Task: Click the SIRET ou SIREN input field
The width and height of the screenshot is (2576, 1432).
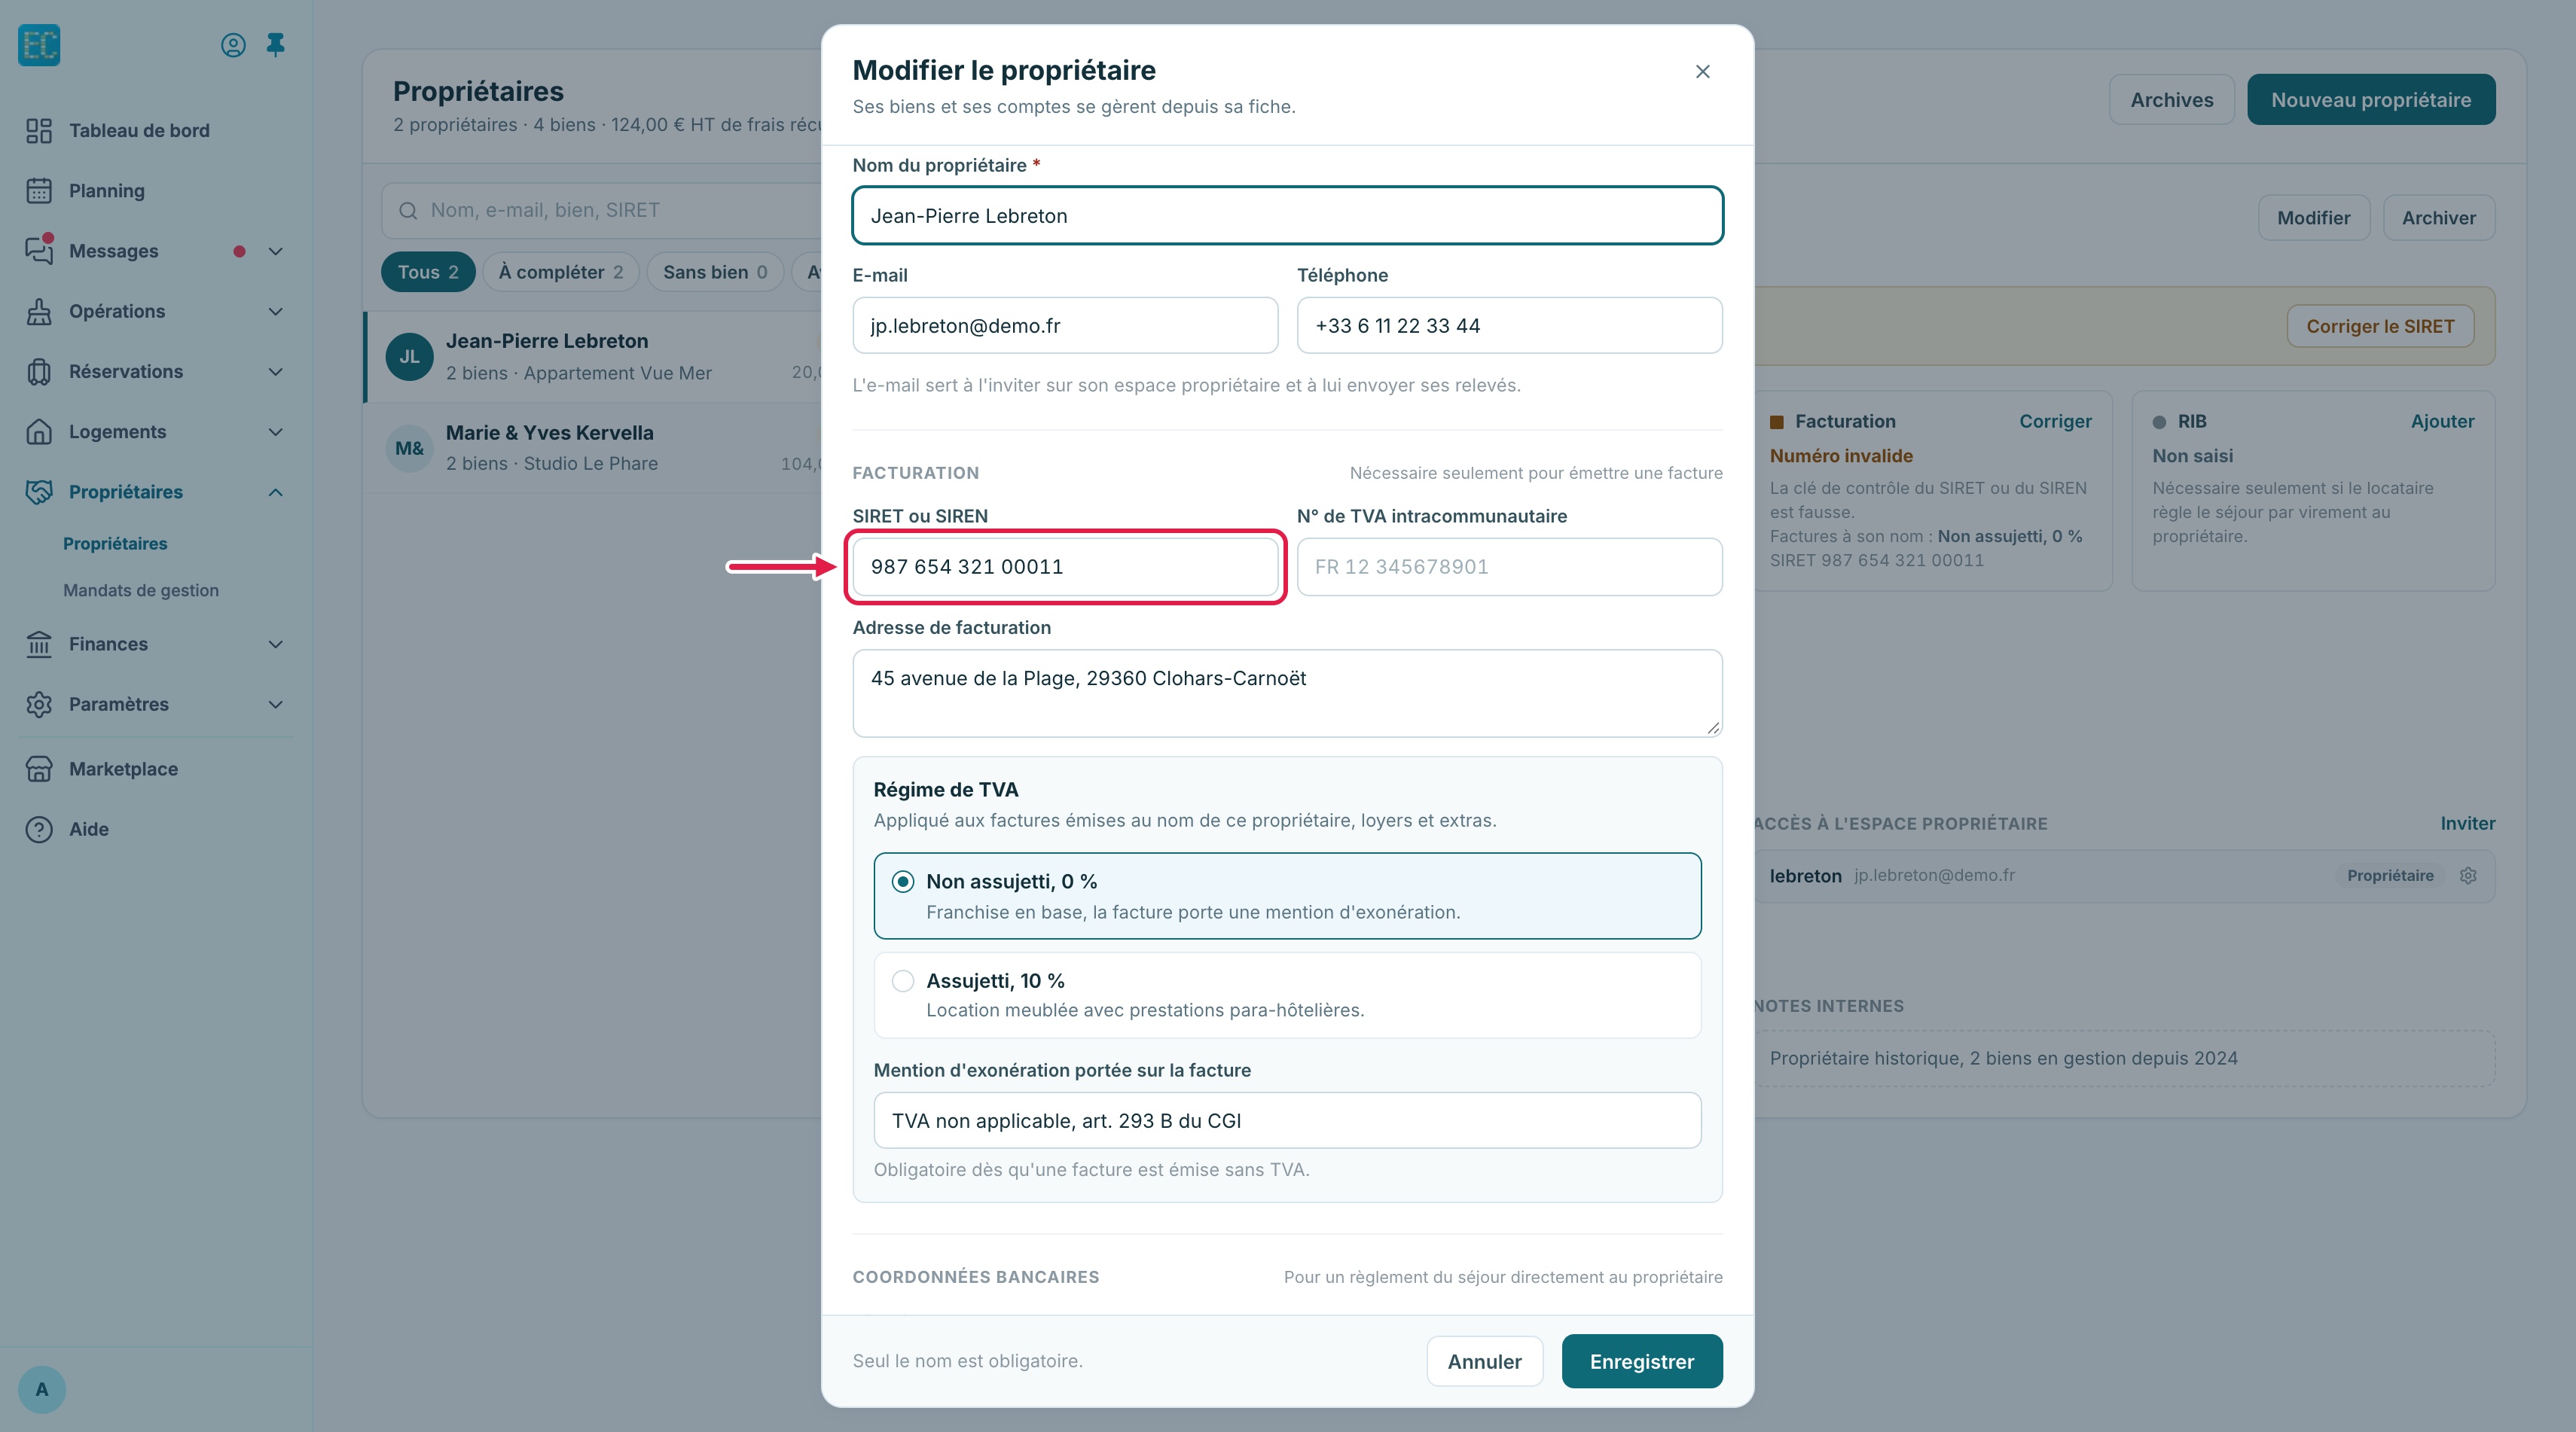Action: 1065,567
